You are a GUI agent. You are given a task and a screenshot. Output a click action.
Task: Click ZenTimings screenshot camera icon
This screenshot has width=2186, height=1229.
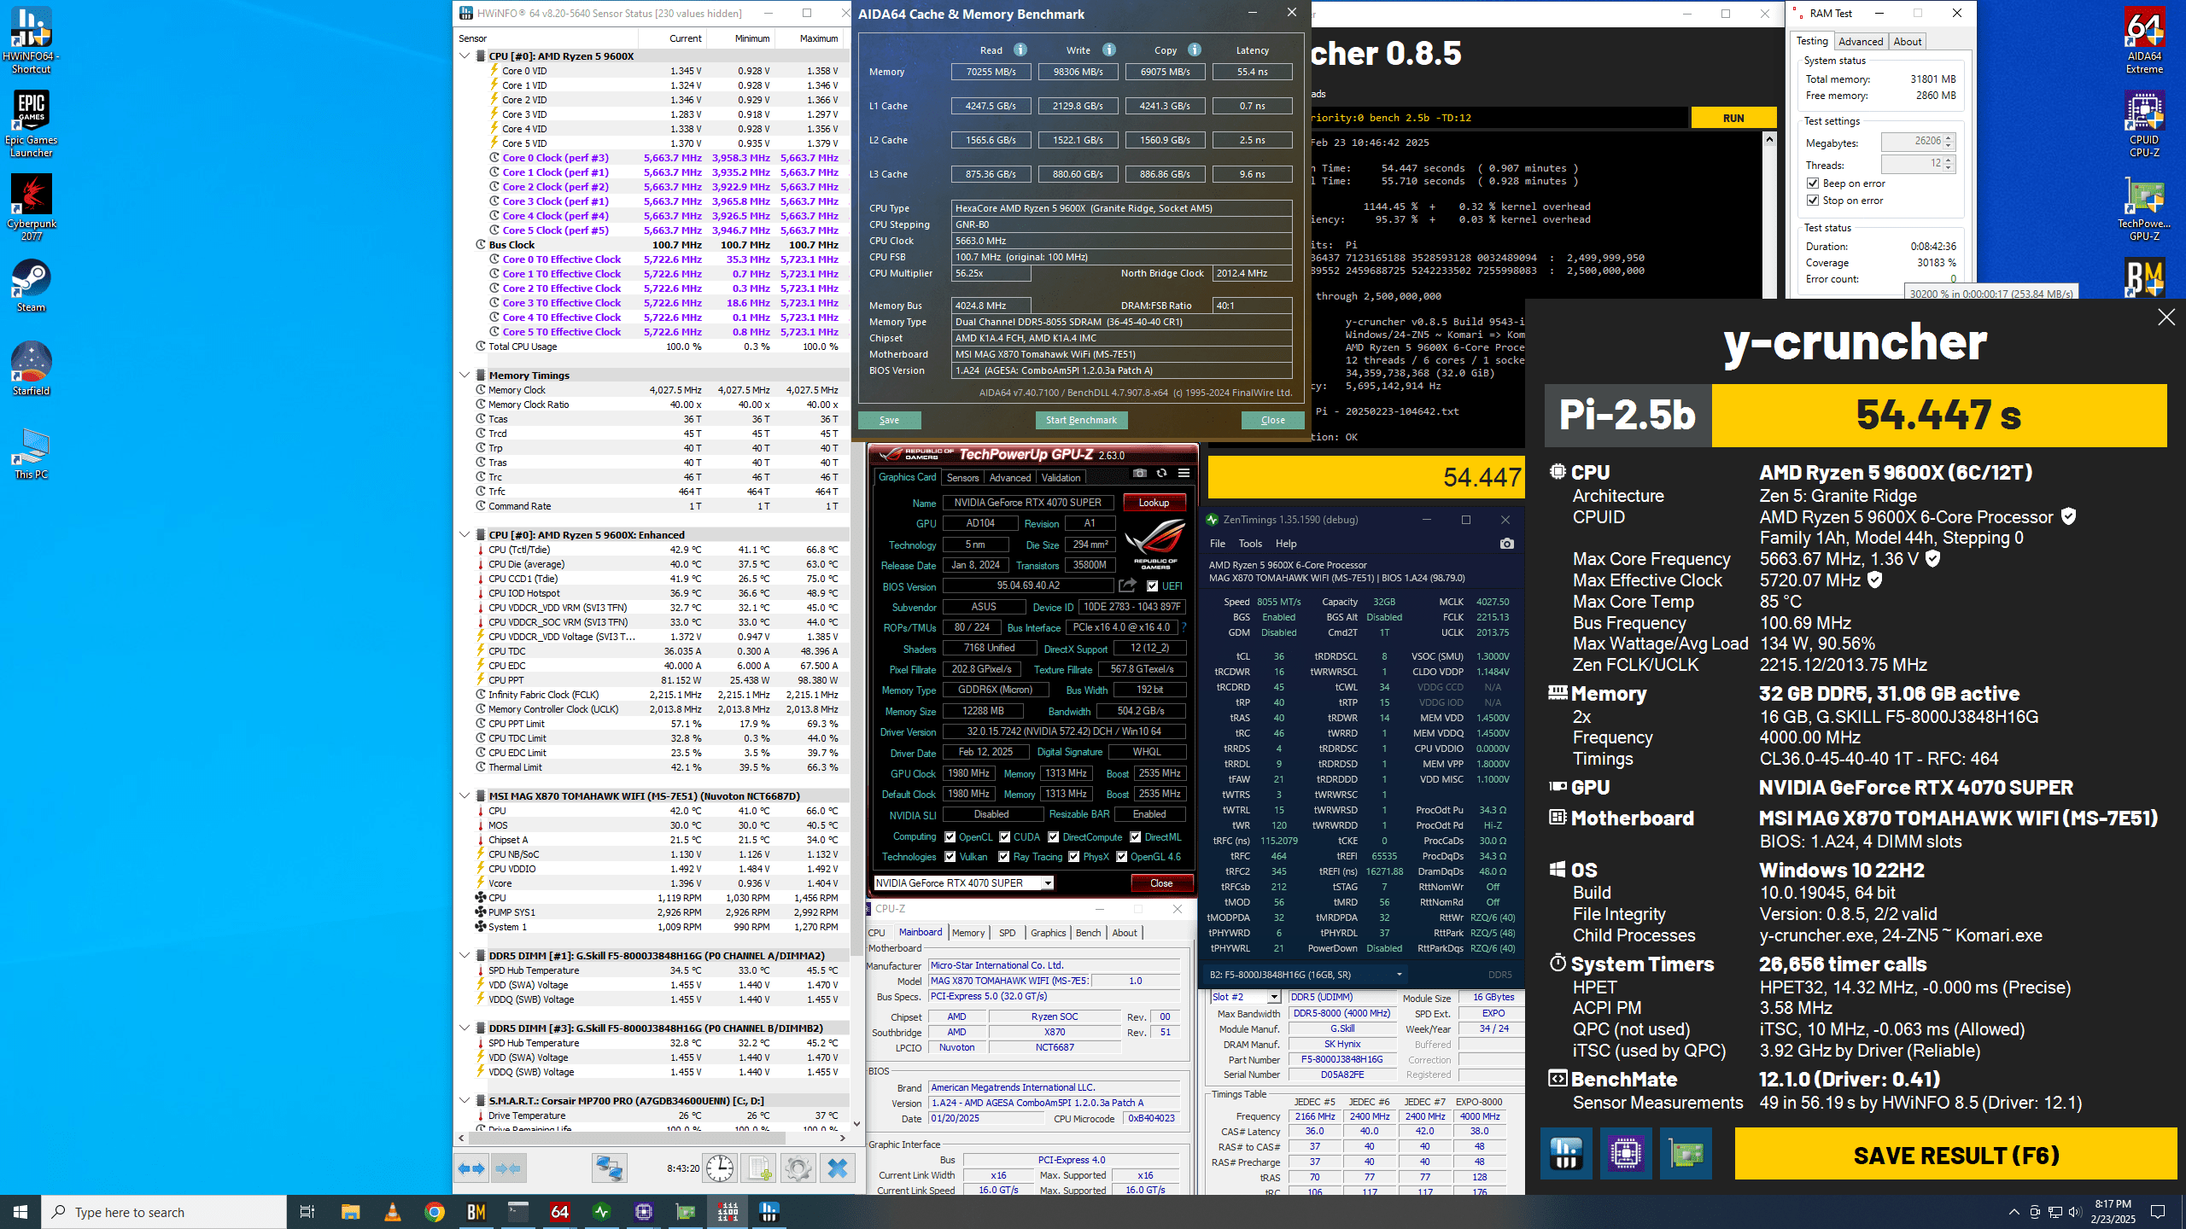pos(1506,544)
